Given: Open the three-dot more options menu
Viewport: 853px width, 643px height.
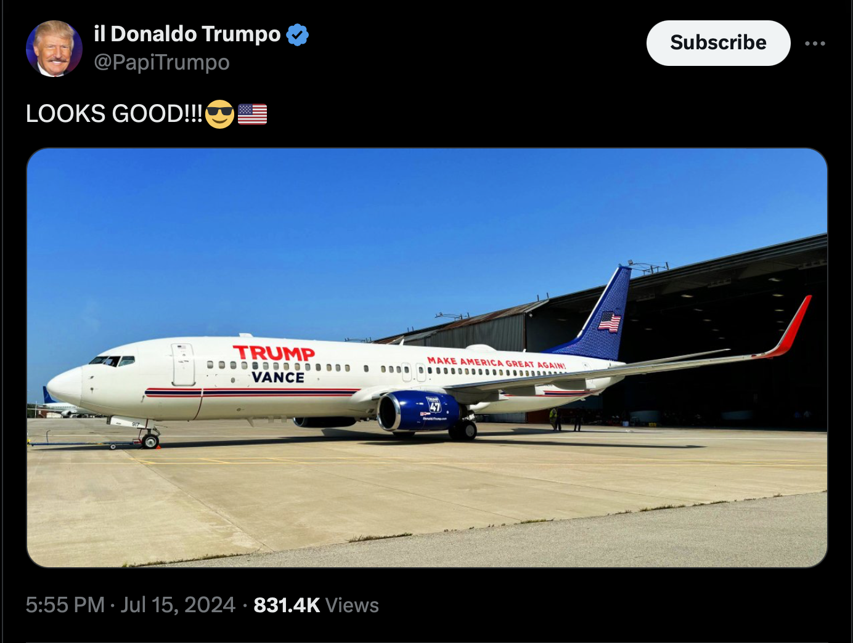Looking at the screenshot, I should click(815, 43).
